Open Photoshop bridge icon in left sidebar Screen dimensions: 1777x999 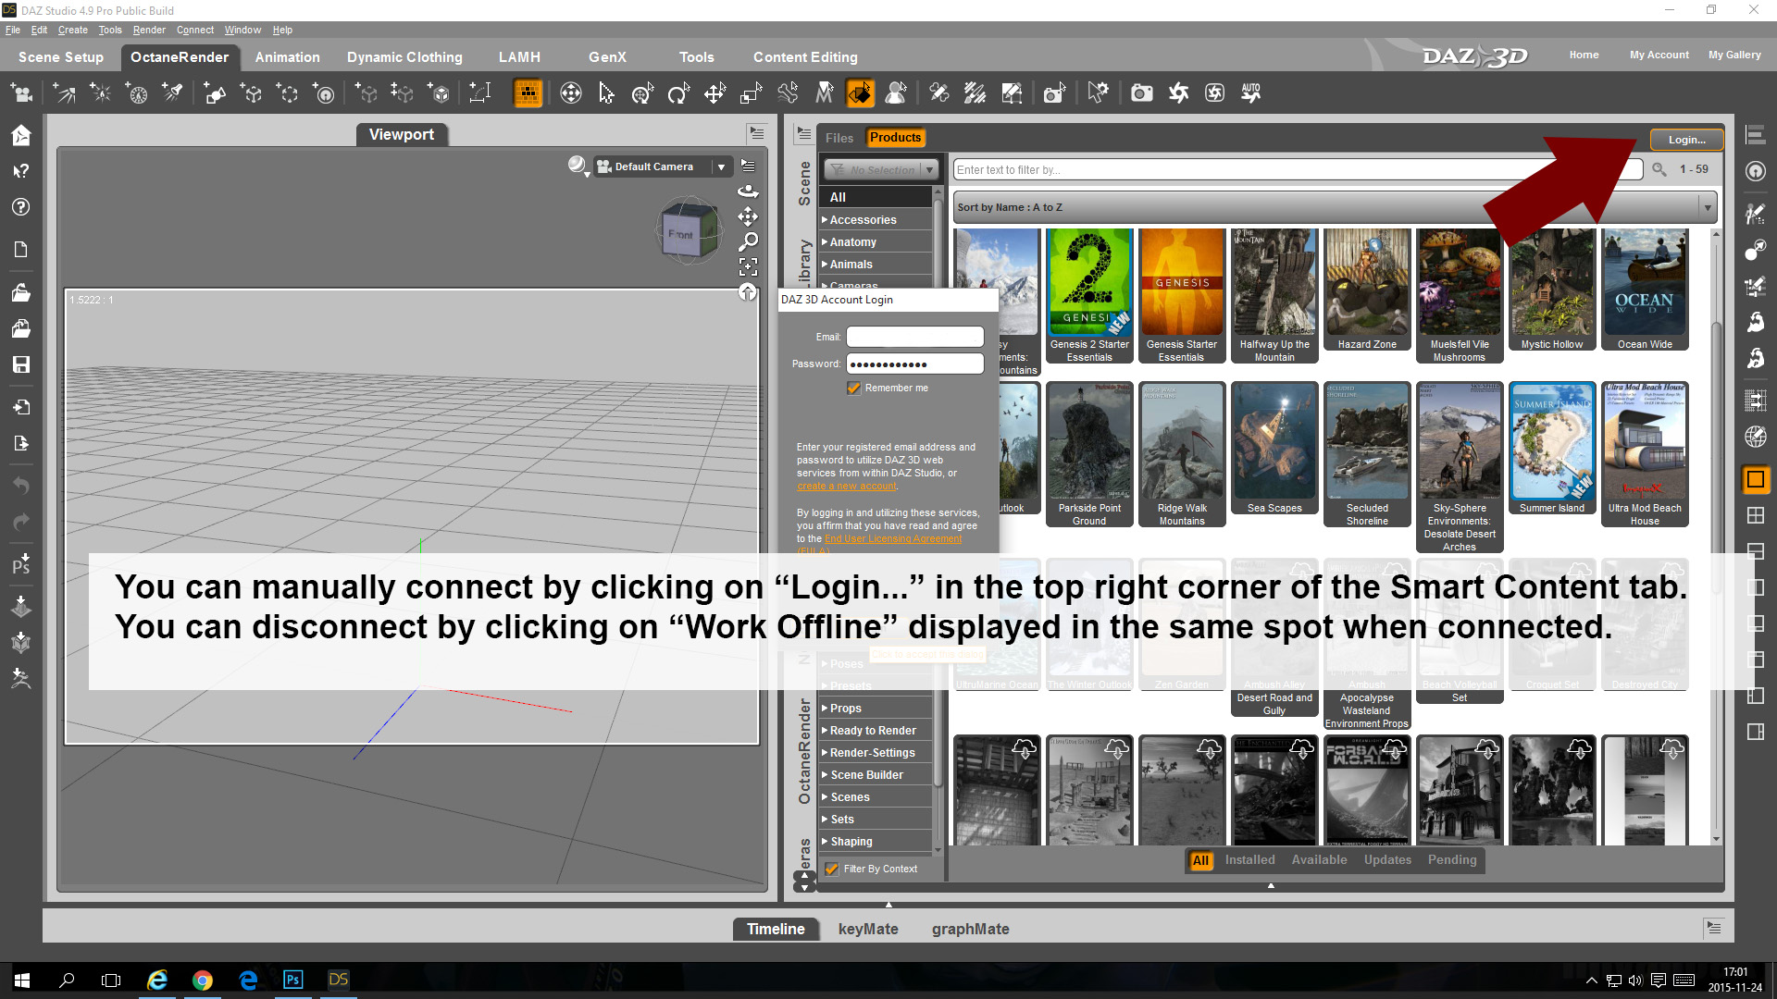point(20,563)
